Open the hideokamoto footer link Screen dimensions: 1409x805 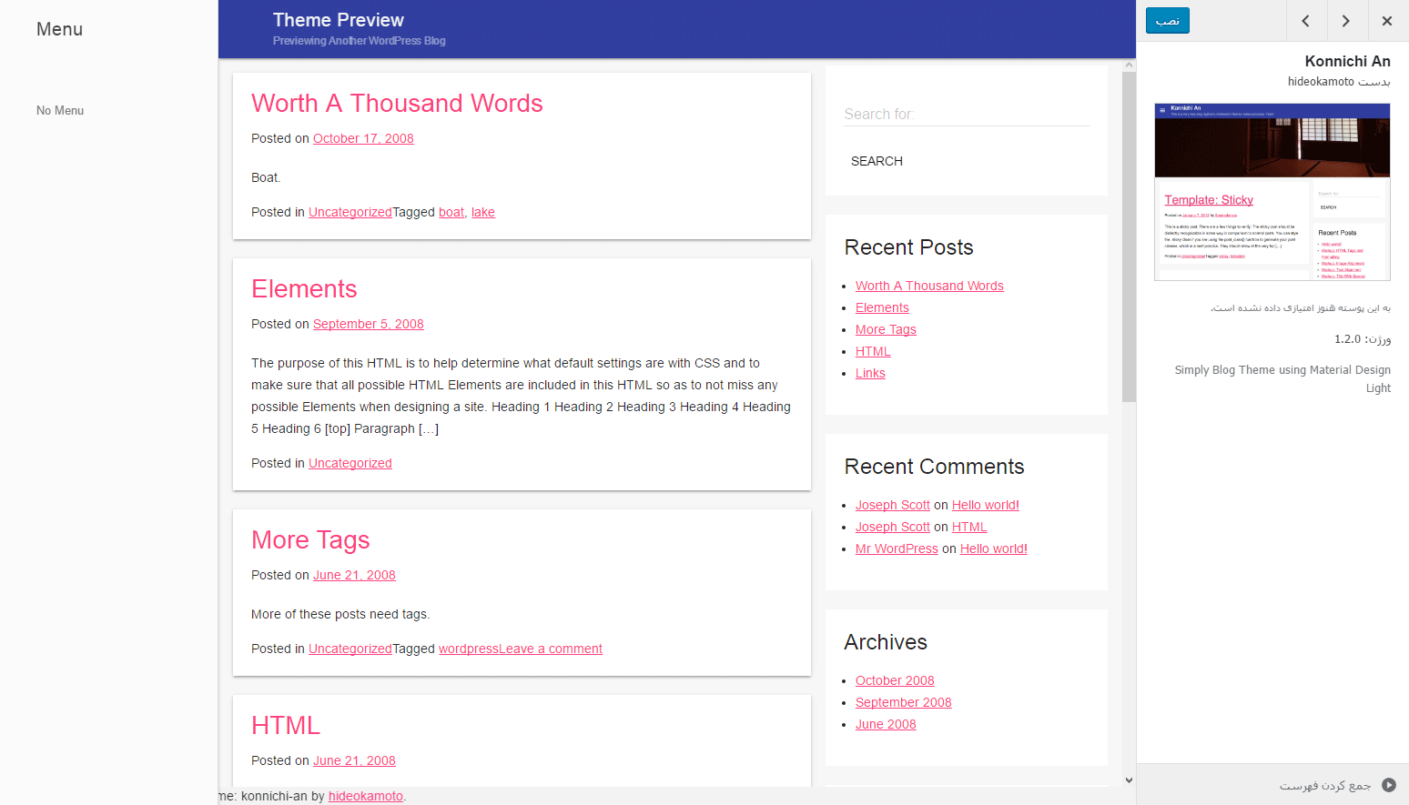pos(366,796)
